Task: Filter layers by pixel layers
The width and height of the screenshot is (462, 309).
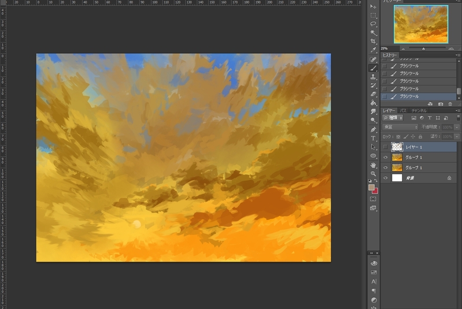Action: (x=413, y=118)
